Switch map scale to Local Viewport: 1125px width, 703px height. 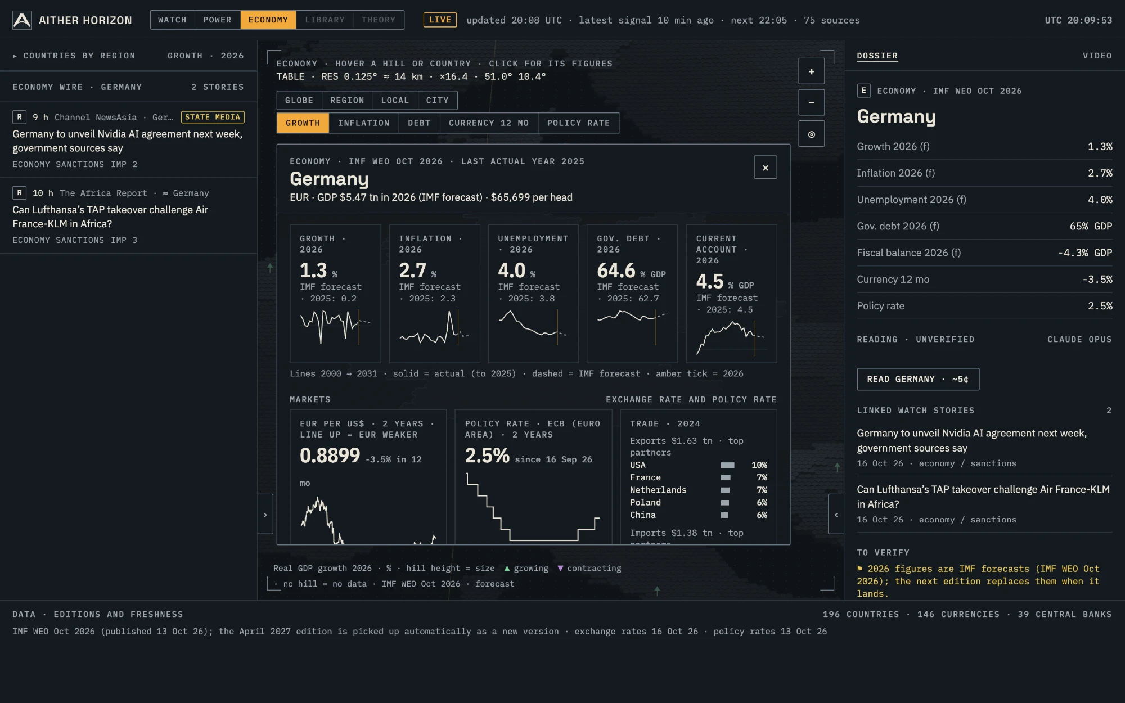(x=395, y=100)
